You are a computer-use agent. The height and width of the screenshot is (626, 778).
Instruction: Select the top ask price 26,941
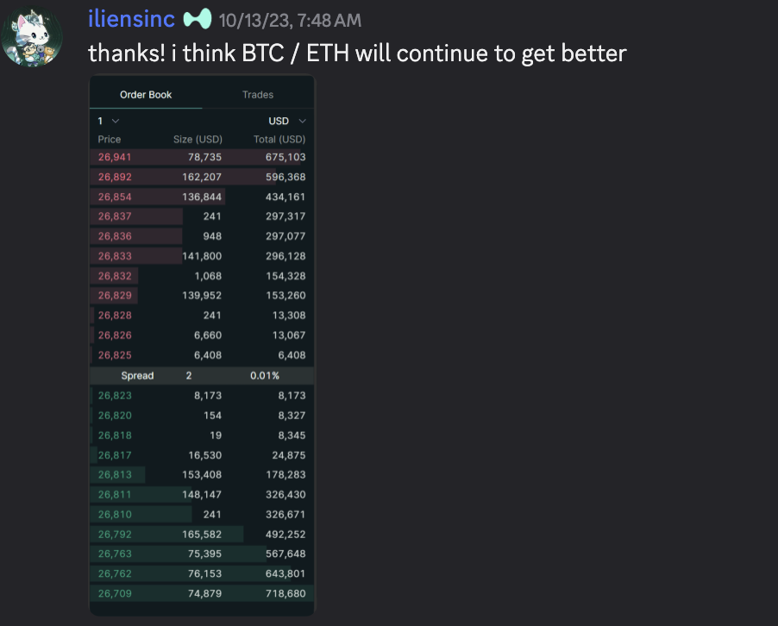(114, 157)
